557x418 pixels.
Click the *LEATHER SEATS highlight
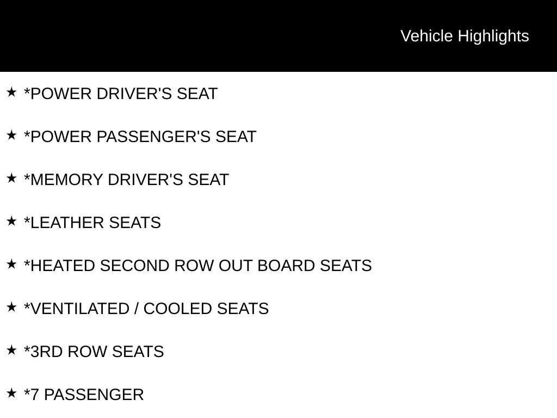92,223
